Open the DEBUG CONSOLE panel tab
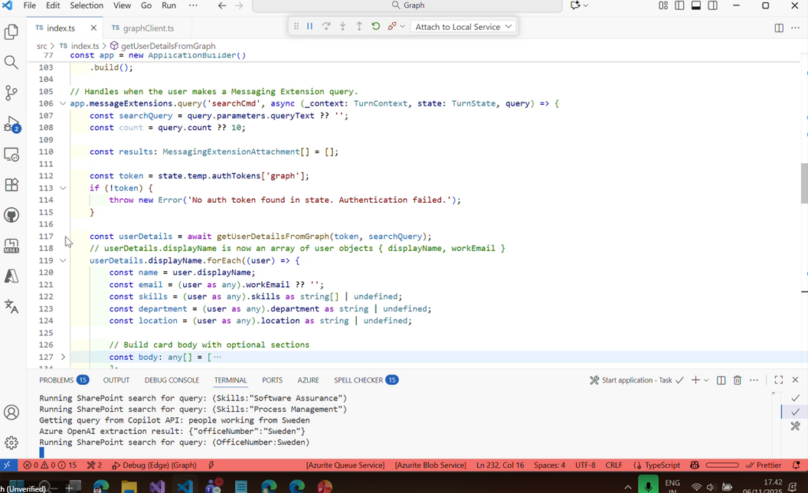808x493 pixels. tap(171, 380)
